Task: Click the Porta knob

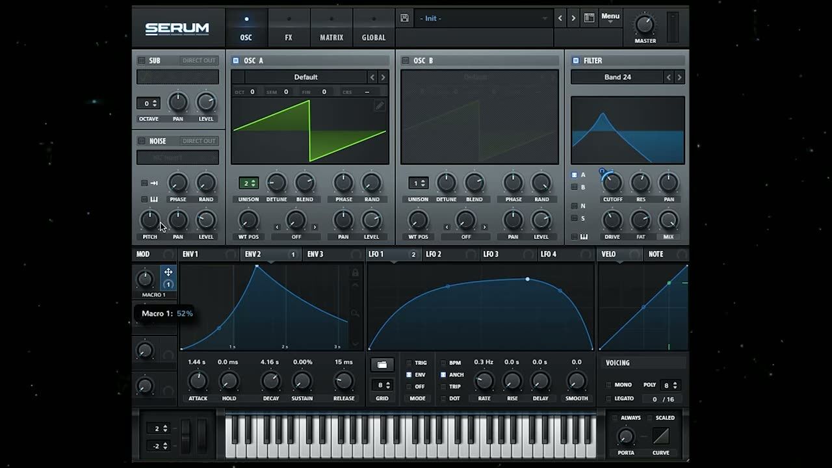Action: [x=625, y=436]
